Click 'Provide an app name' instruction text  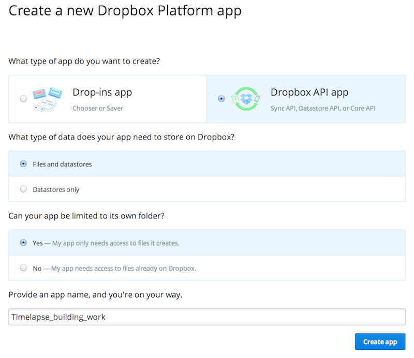(x=95, y=295)
